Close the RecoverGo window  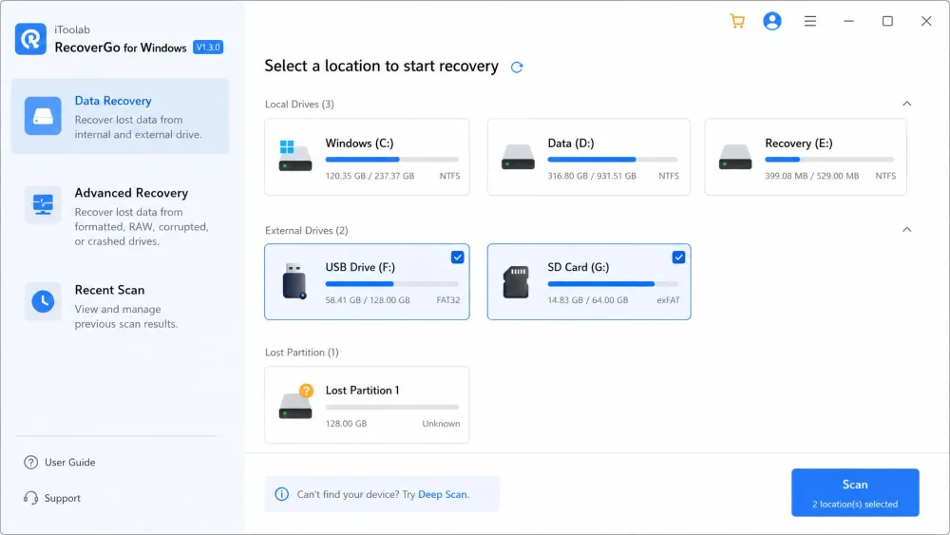(x=926, y=21)
